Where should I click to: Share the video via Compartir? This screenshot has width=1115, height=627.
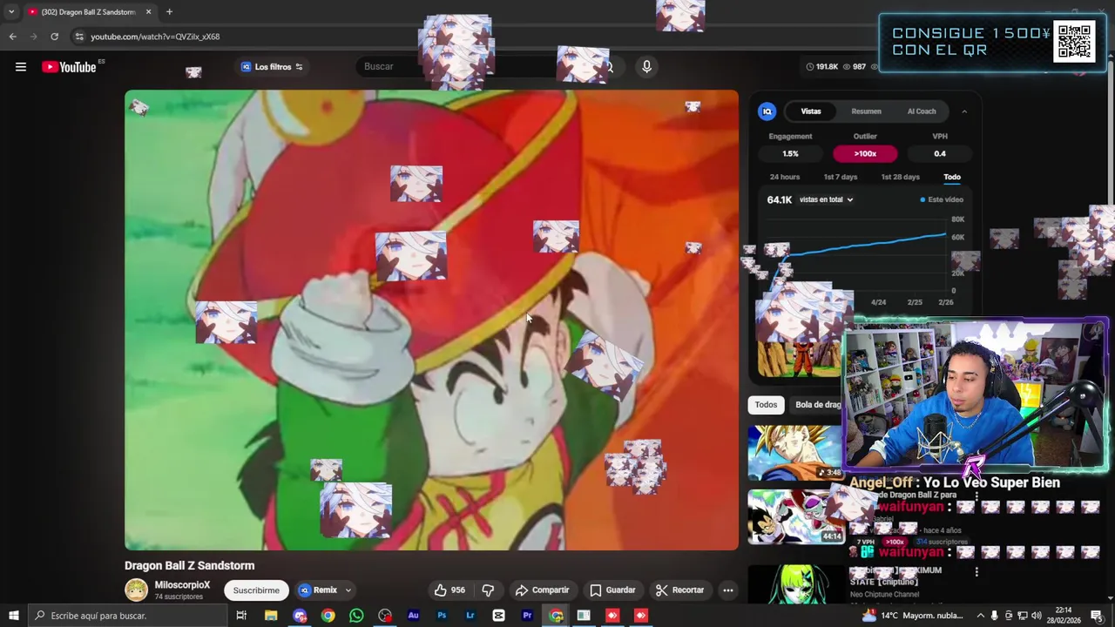coord(542,590)
